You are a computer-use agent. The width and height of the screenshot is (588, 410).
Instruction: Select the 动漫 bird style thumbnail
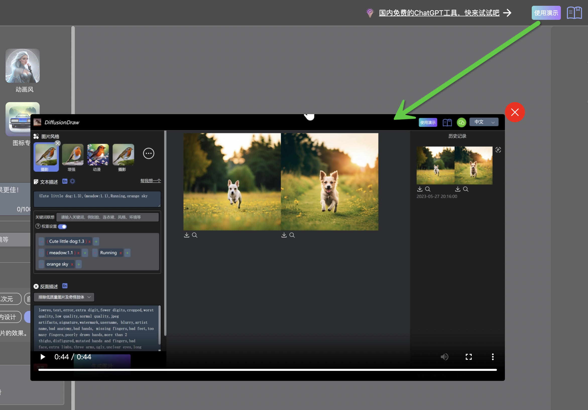(x=98, y=155)
